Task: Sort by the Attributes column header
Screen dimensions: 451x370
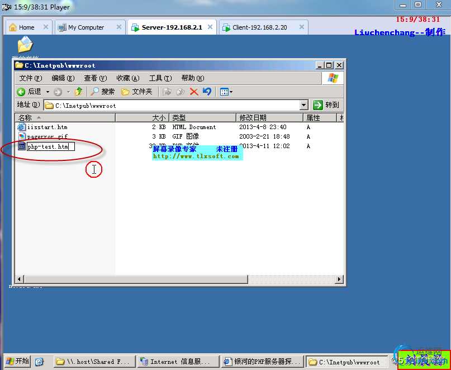Action: (x=320, y=118)
